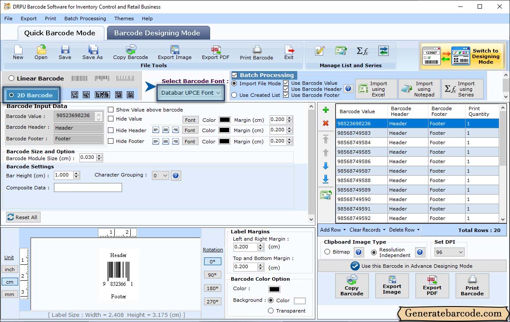Open the Set DPI dropdown
The width and height of the screenshot is (510, 322).
pyautogui.click(x=450, y=252)
